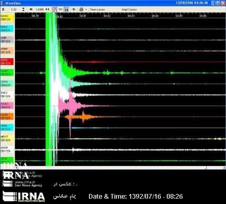
Task: Click the 1:32 amplitude scale value
Action: pos(14,10)
